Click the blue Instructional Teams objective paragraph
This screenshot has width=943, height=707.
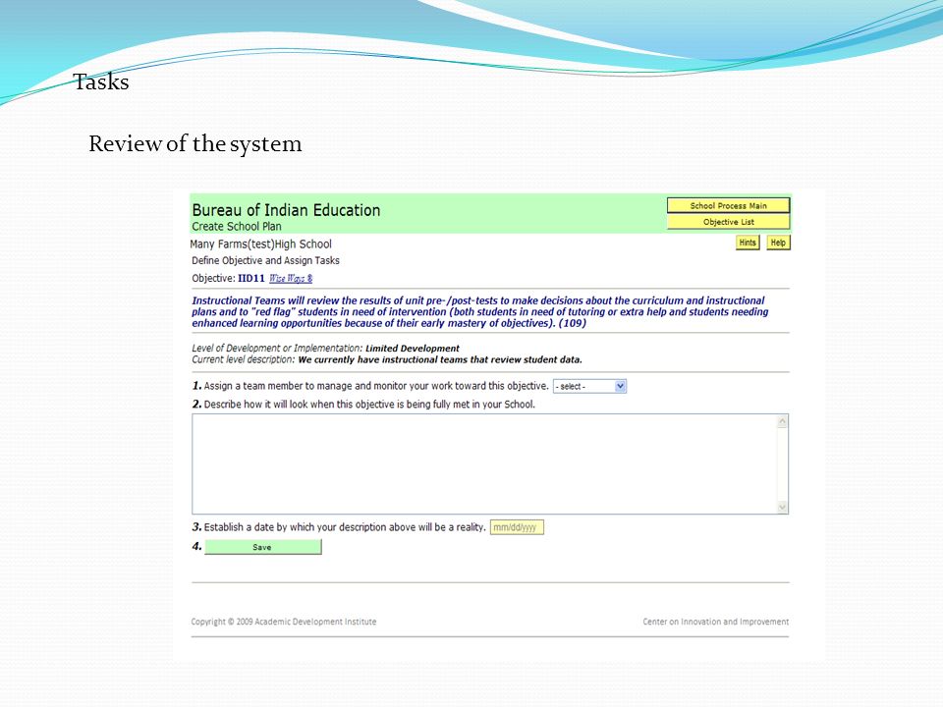tap(480, 311)
